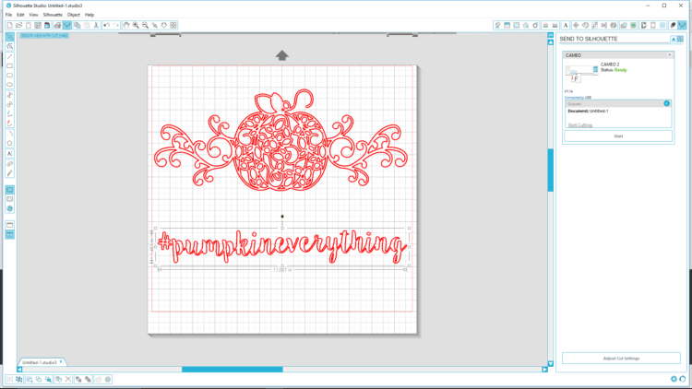Click the scroll-left arrow of the horizontal scrollbar
The image size is (692, 389).
pos(20,370)
